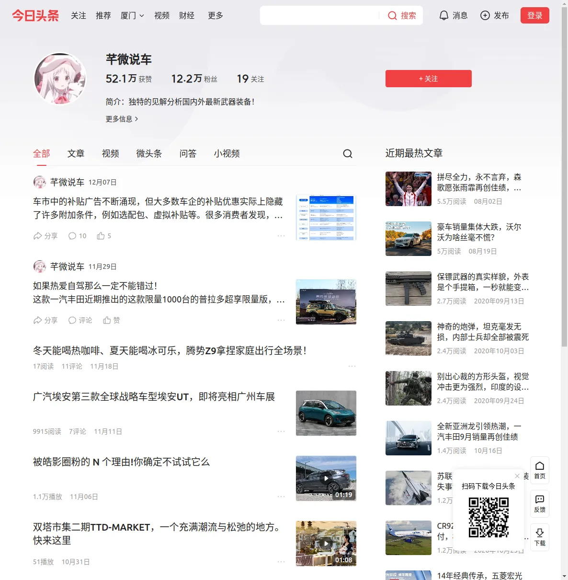
Task: Open 芊微说车 profile avatar
Action: (x=60, y=79)
